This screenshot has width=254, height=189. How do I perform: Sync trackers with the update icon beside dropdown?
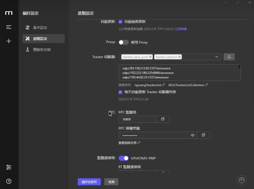(229, 57)
